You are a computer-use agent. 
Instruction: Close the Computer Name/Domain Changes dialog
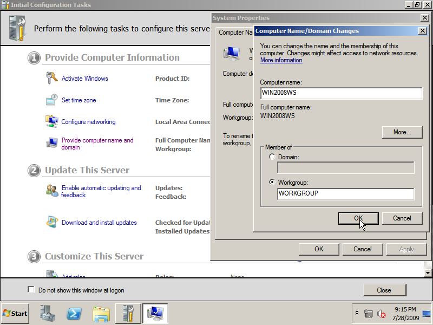423,31
